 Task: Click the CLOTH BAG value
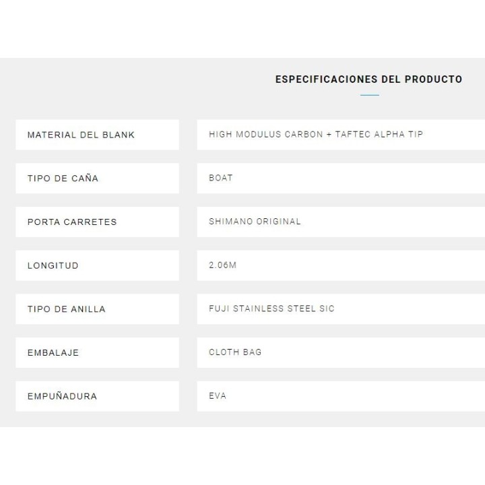point(235,352)
